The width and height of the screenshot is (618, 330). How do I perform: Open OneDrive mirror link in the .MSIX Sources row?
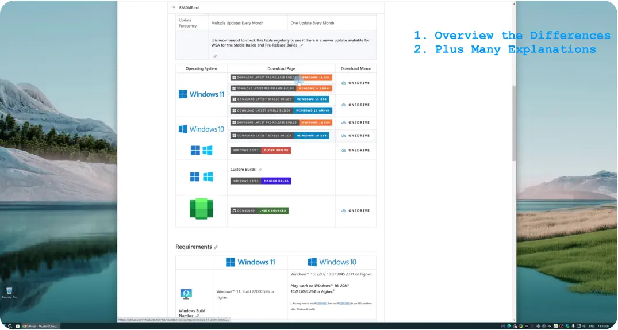[356, 210]
